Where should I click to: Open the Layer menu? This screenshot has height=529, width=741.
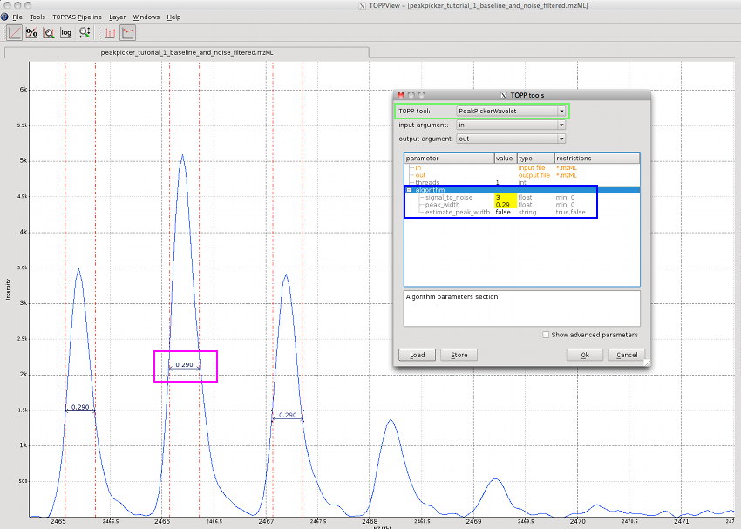tap(117, 17)
